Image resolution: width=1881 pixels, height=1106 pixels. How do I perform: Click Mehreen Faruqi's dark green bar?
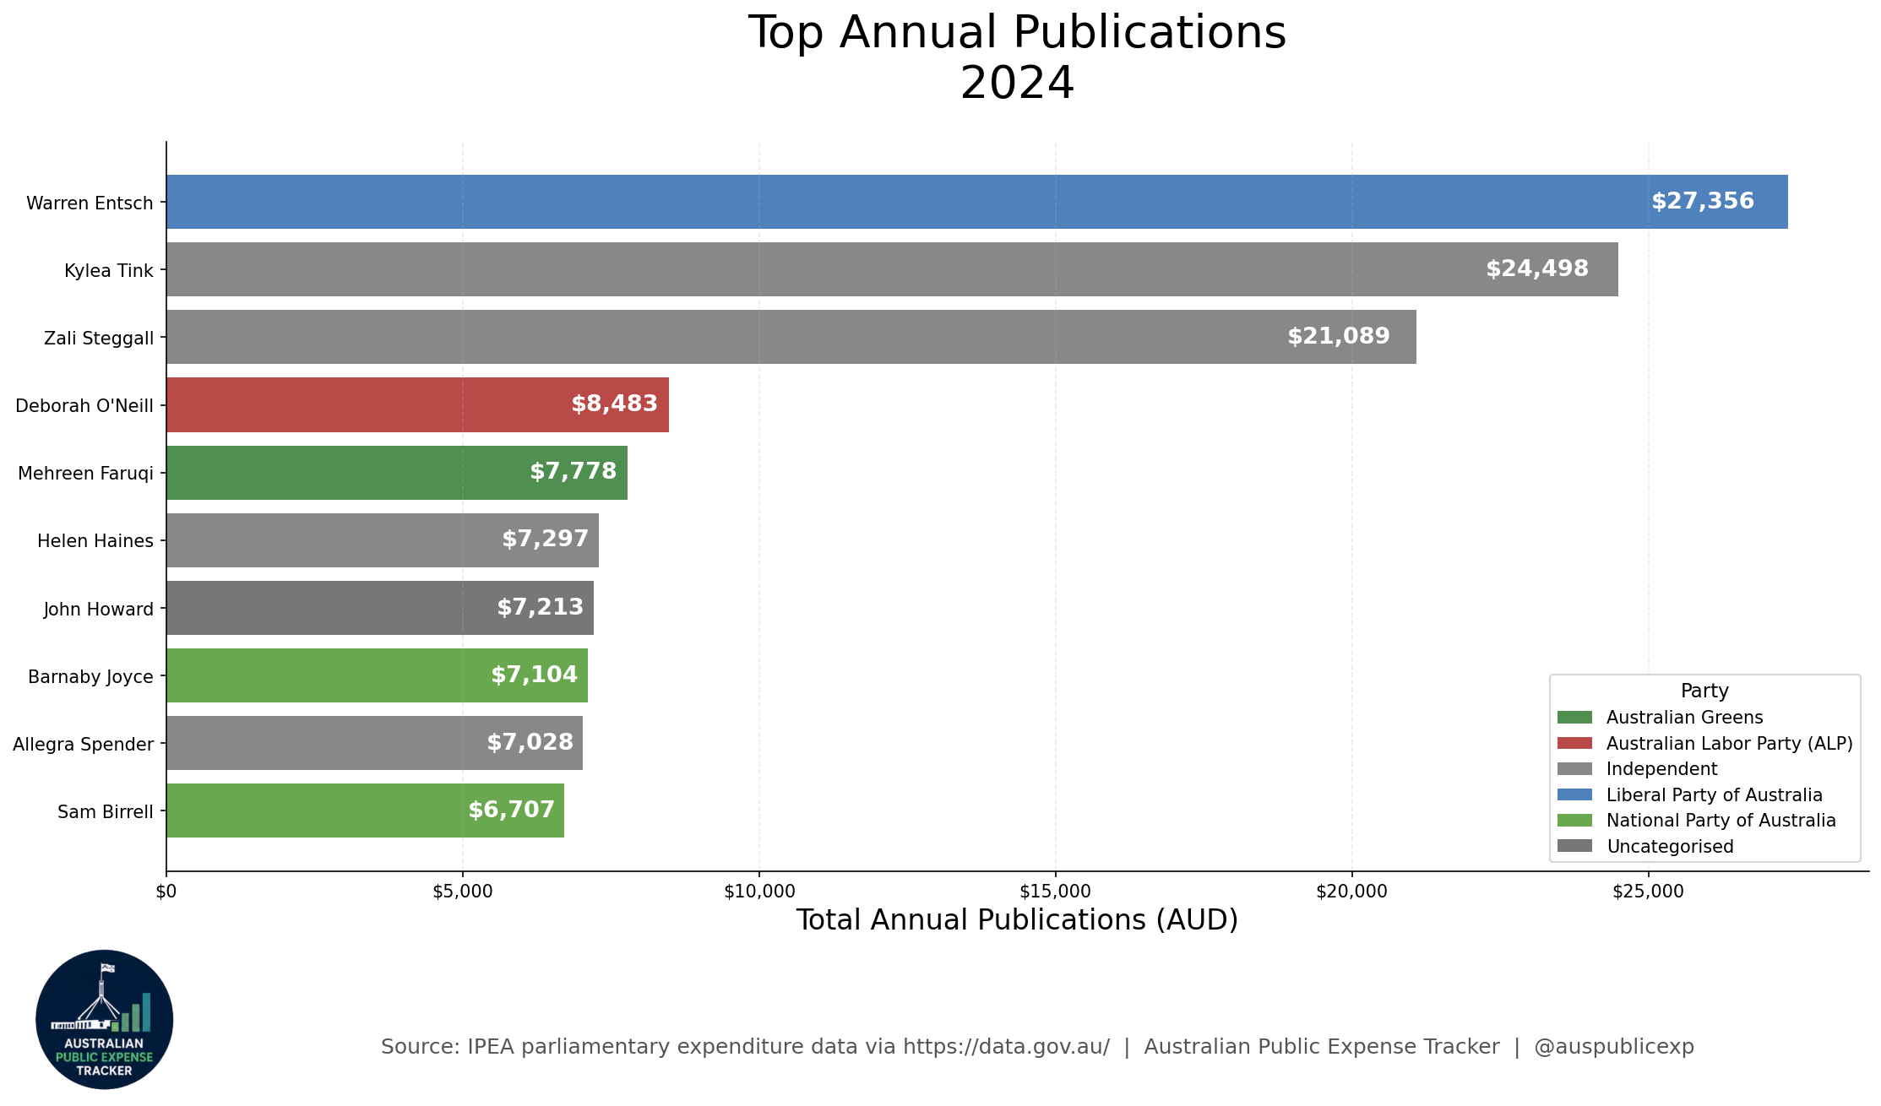click(x=397, y=473)
